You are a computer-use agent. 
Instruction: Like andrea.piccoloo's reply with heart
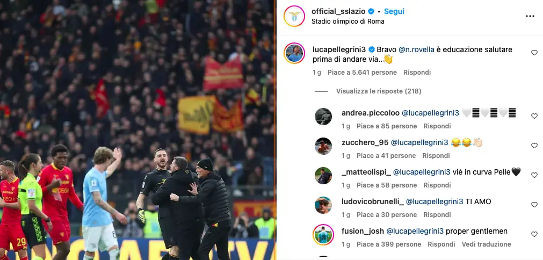point(534,116)
